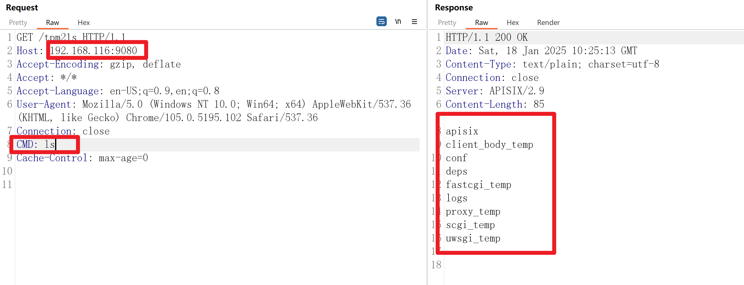Click 'scgi_temp' in response body
744x285 pixels.
click(x=470, y=225)
